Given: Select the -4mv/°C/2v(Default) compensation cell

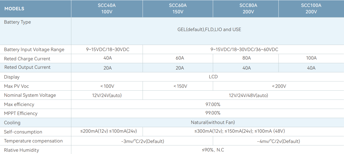Looking at the screenshot, I should point(279,141).
